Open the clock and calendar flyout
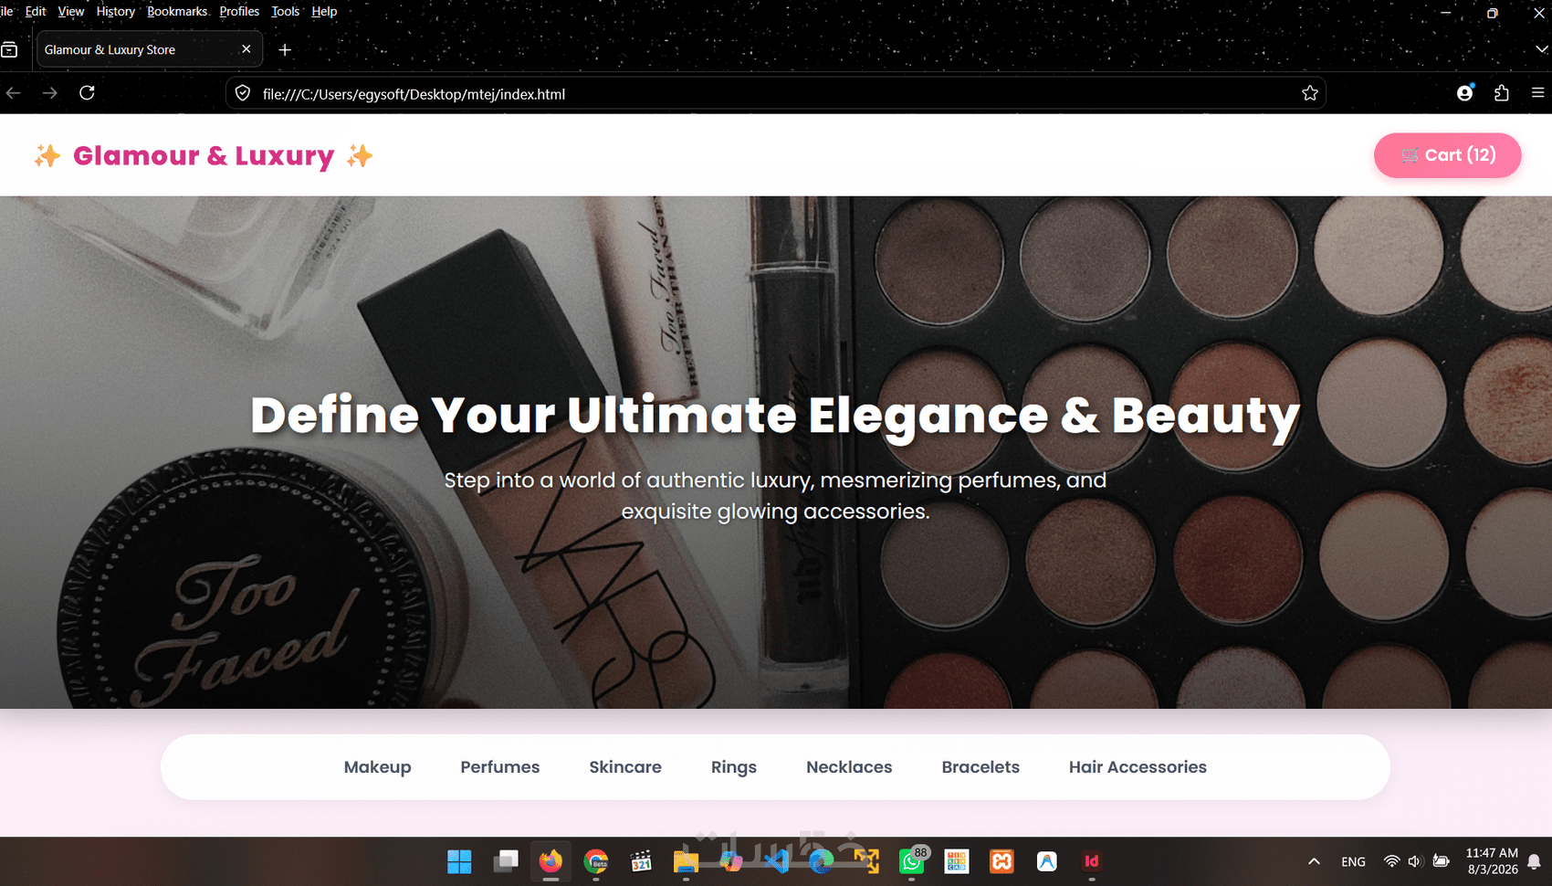The image size is (1552, 886). click(1492, 861)
